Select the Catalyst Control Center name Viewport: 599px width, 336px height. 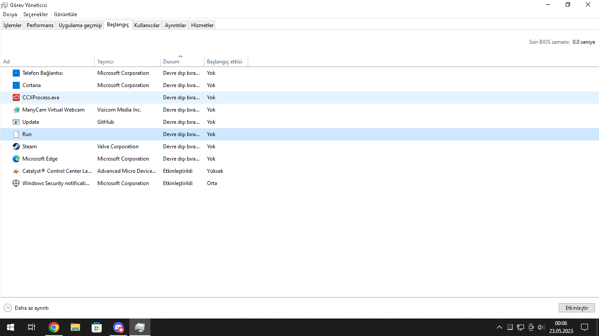(x=57, y=171)
